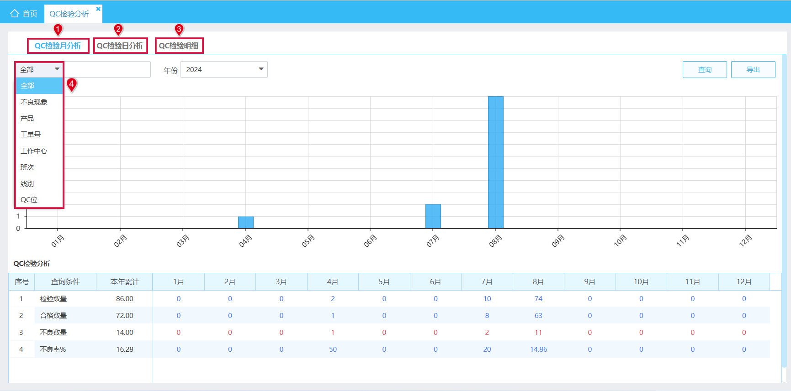Click the 序号 column header
791x391 pixels.
click(x=21, y=282)
